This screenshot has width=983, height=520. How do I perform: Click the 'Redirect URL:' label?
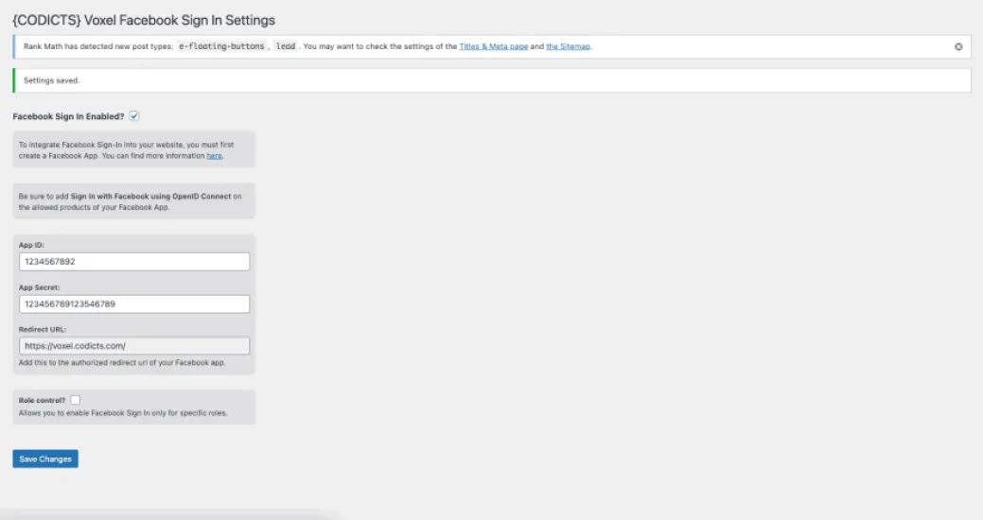tap(42, 330)
